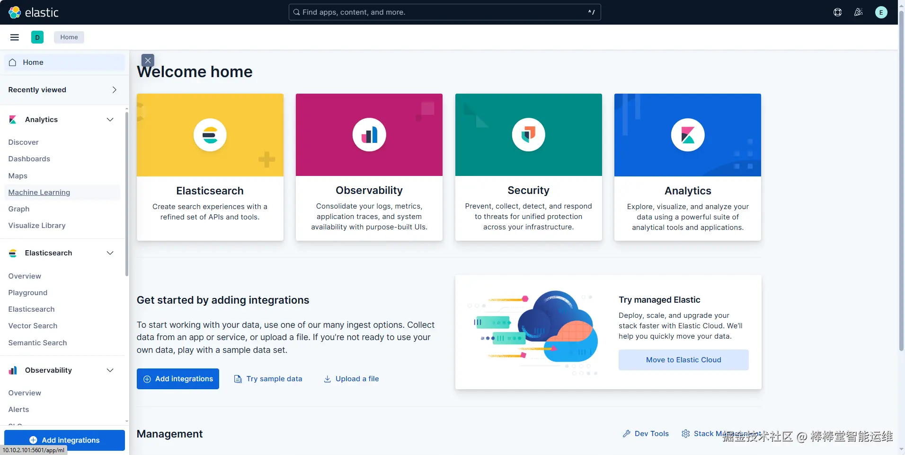
Task: Collapse the Analytics section chevron
Action: point(110,120)
